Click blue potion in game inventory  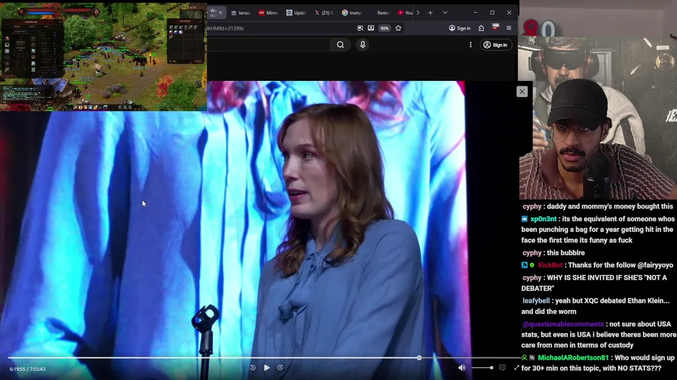(x=176, y=32)
